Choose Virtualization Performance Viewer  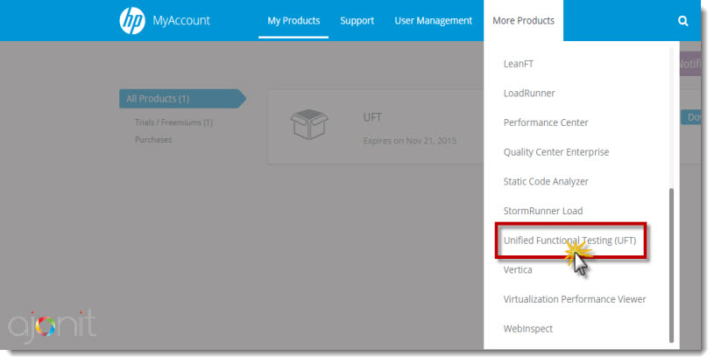coord(575,299)
